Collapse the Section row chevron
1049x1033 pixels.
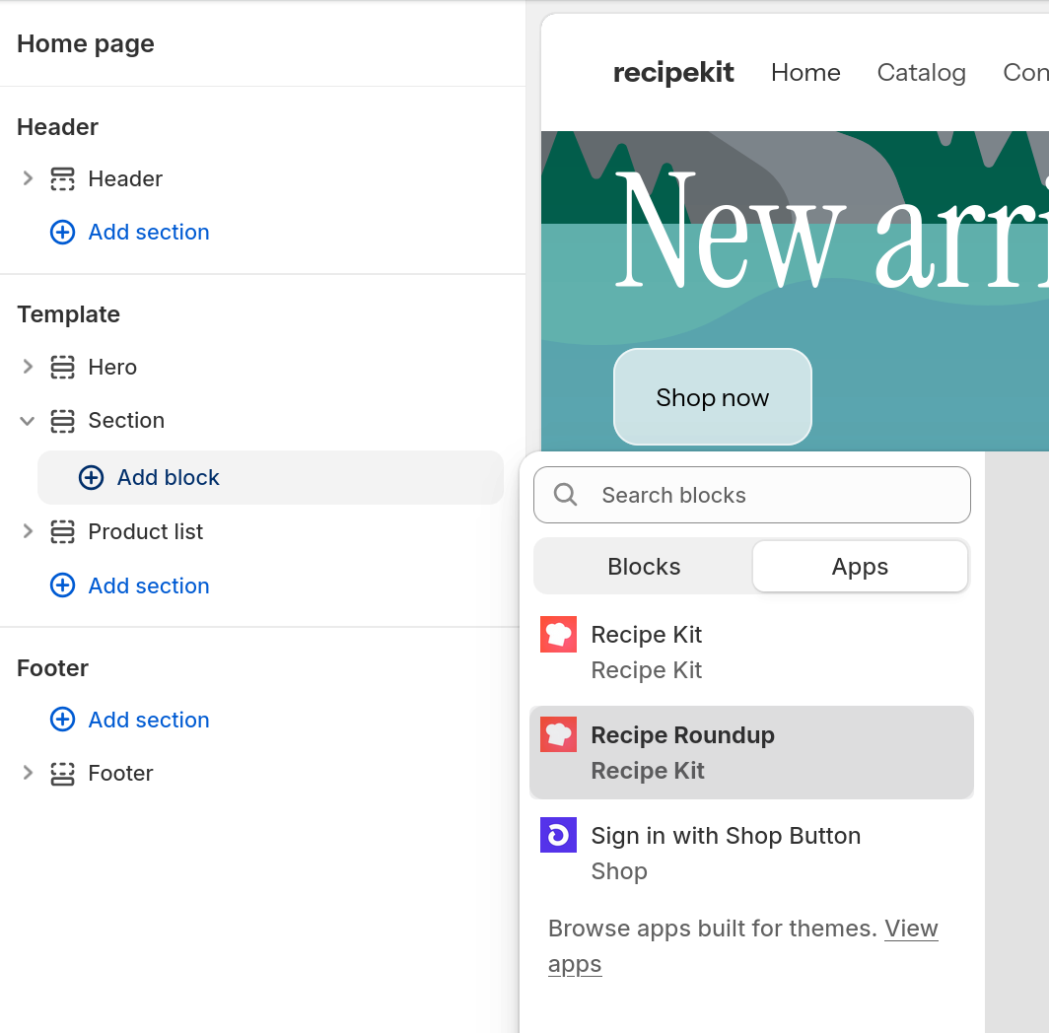[x=28, y=421]
